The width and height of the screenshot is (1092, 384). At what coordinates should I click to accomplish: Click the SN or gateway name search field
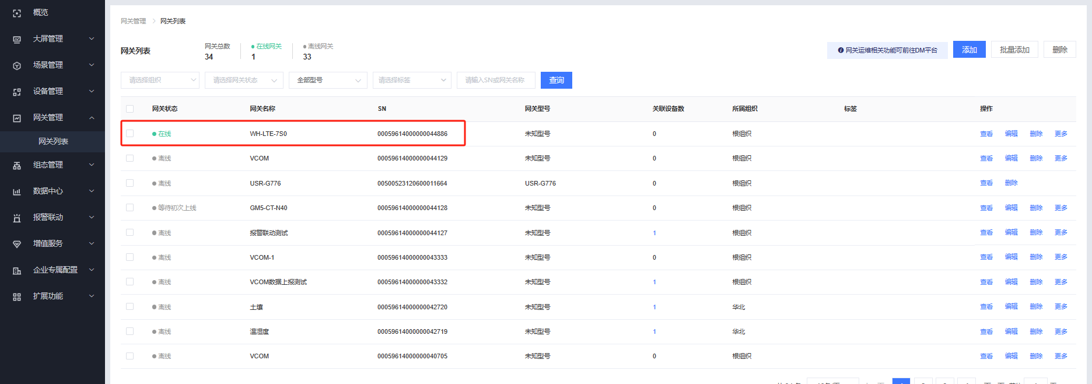pos(496,80)
